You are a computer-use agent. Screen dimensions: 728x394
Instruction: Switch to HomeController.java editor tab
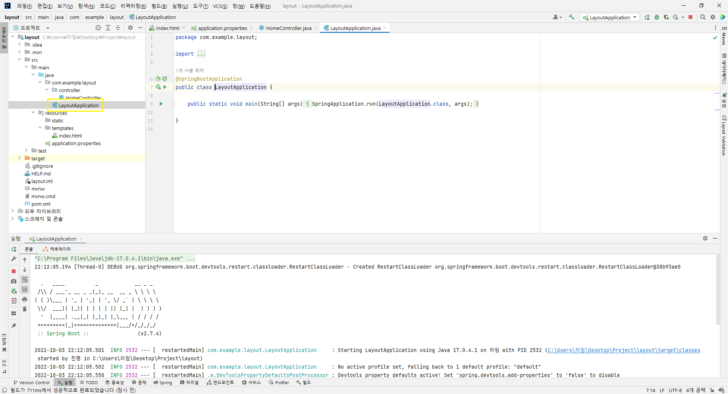point(289,28)
